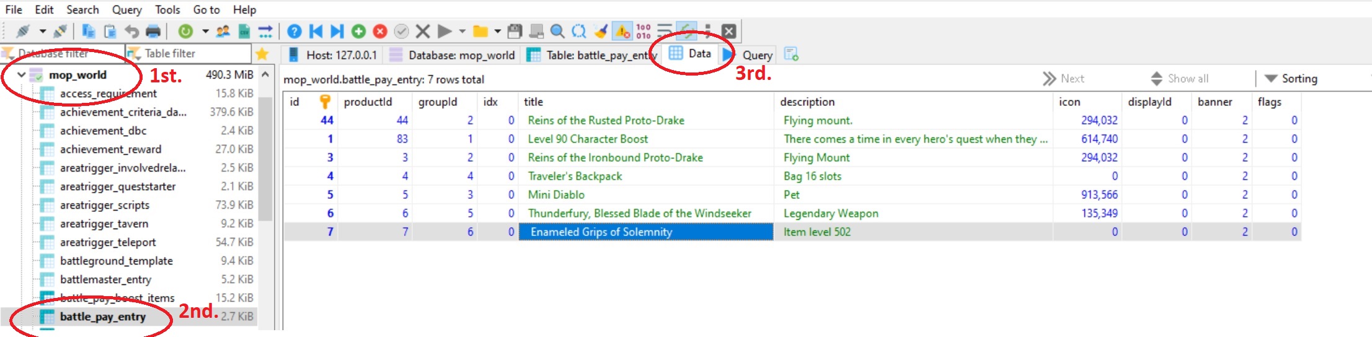Viewport: 1372px width, 337px height.
Task: Click the Undo arrow icon
Action: coord(131,31)
